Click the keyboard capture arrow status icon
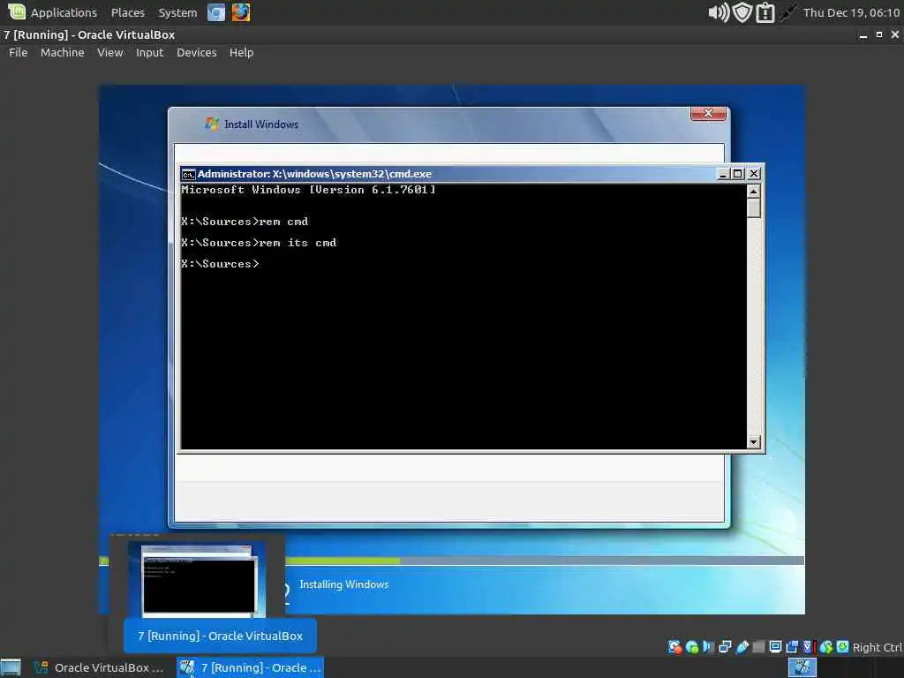 tap(843, 647)
